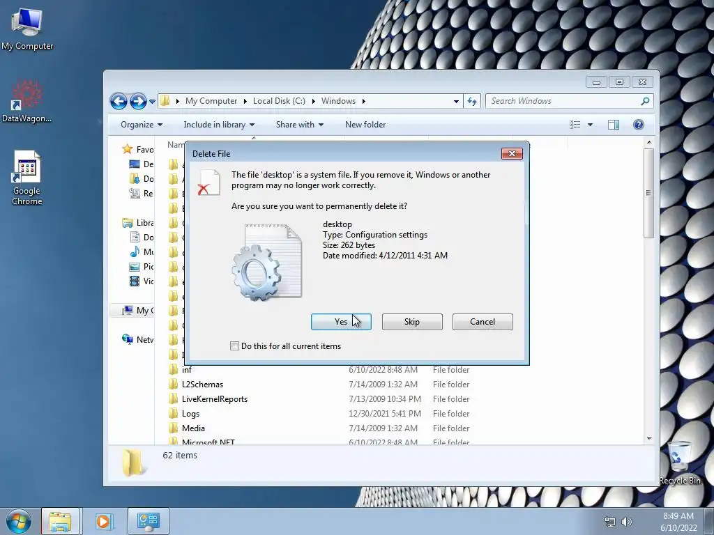Click Cancel in Delete File dialog
714x535 pixels.
483,322
